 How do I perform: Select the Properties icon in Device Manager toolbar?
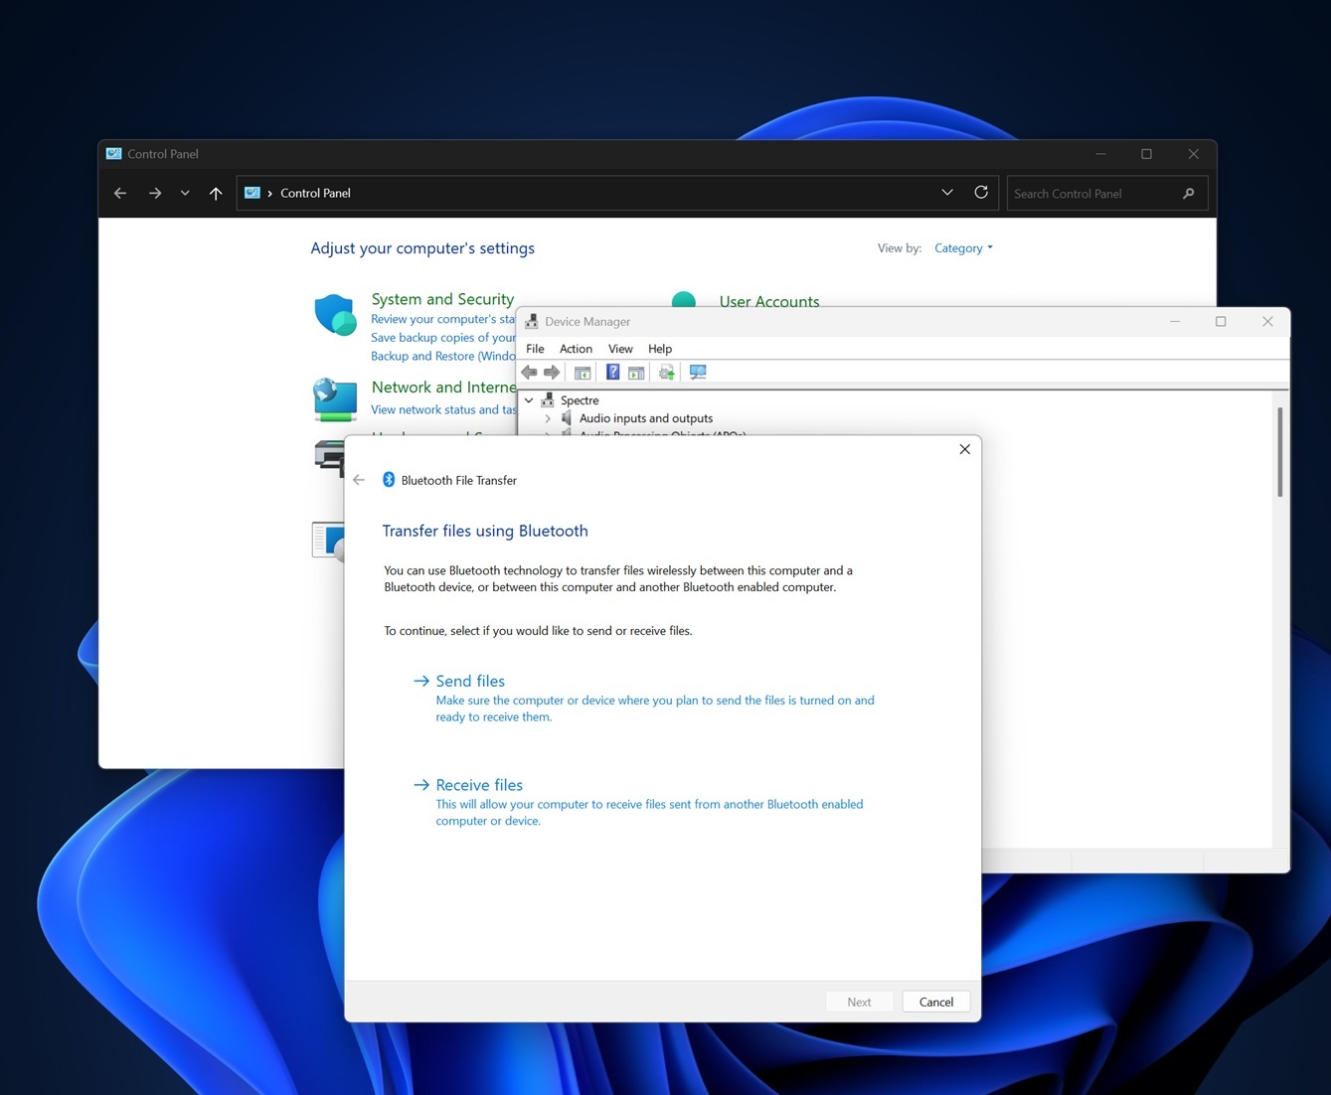coord(636,372)
